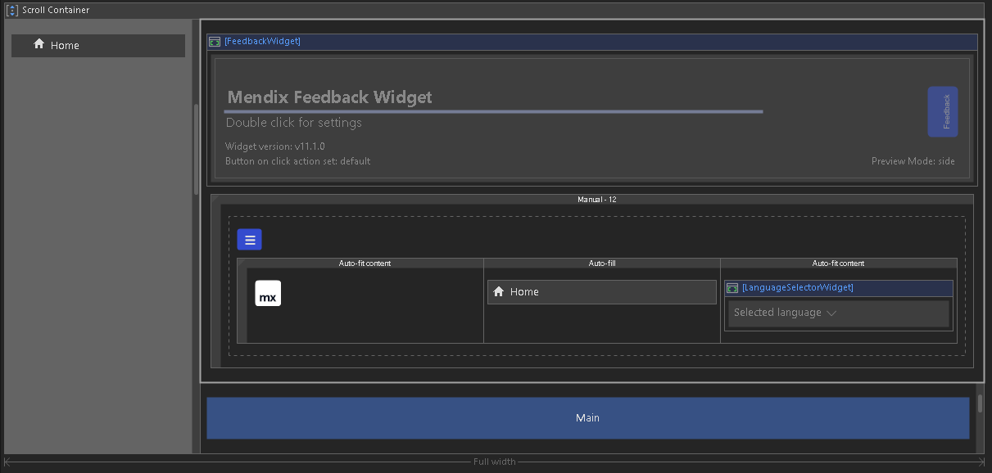This screenshot has width=992, height=473.
Task: Select the Auto-fill column header
Action: (x=602, y=264)
